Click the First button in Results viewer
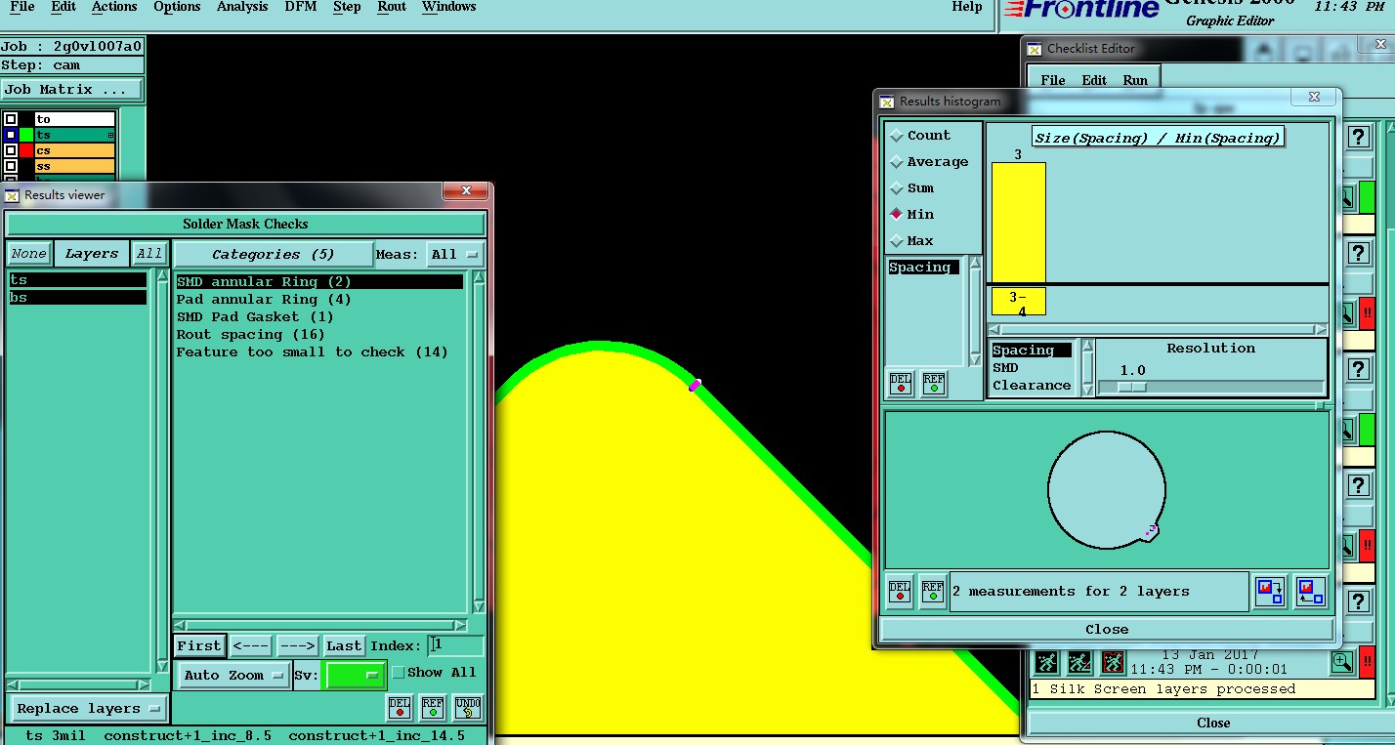The image size is (1395, 745). [x=199, y=646]
